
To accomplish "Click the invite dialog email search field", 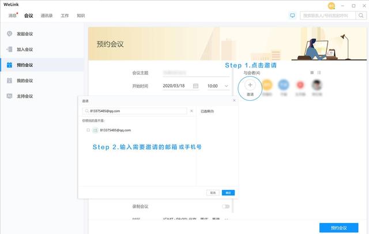I will tap(134, 111).
